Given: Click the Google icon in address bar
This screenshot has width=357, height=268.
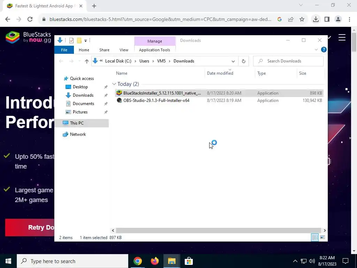Looking at the screenshot, I should (280, 20).
